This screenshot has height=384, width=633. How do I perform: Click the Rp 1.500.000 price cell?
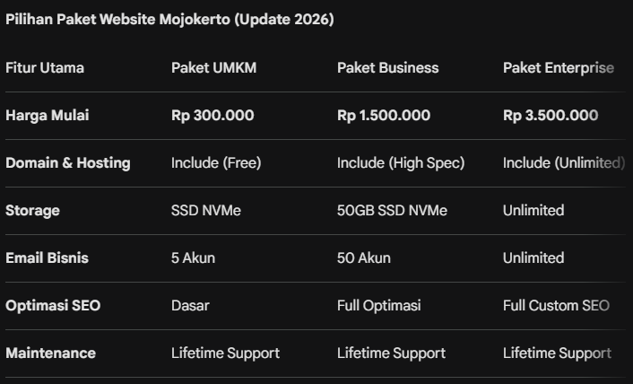(x=384, y=116)
